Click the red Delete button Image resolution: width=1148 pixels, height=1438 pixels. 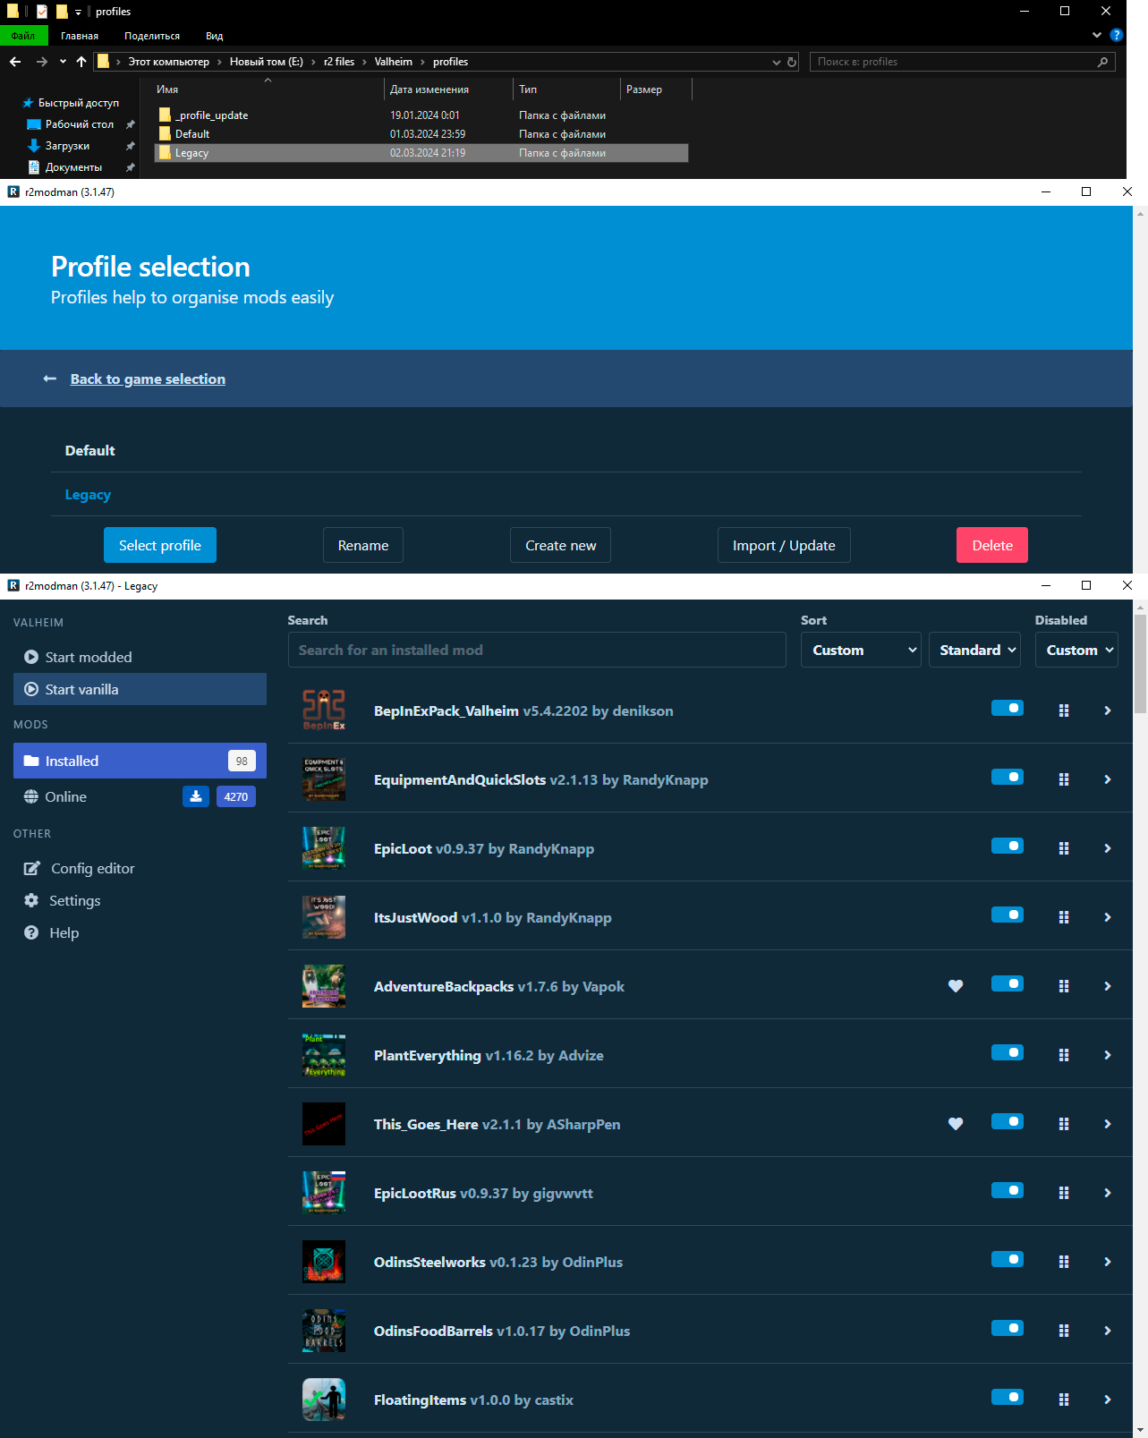click(x=992, y=545)
